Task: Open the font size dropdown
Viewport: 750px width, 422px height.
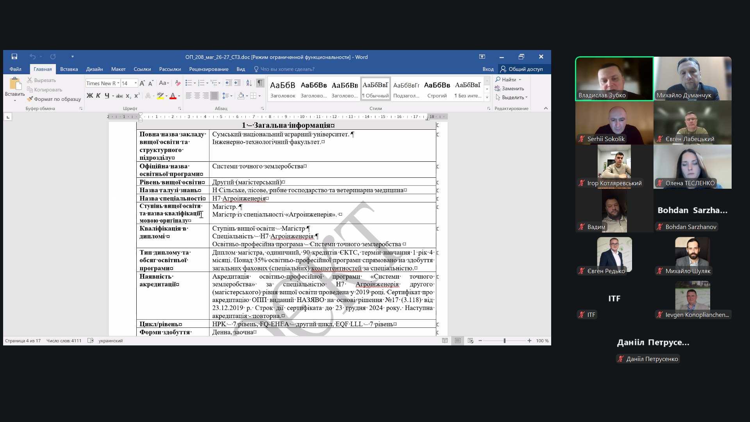Action: pyautogui.click(x=136, y=83)
